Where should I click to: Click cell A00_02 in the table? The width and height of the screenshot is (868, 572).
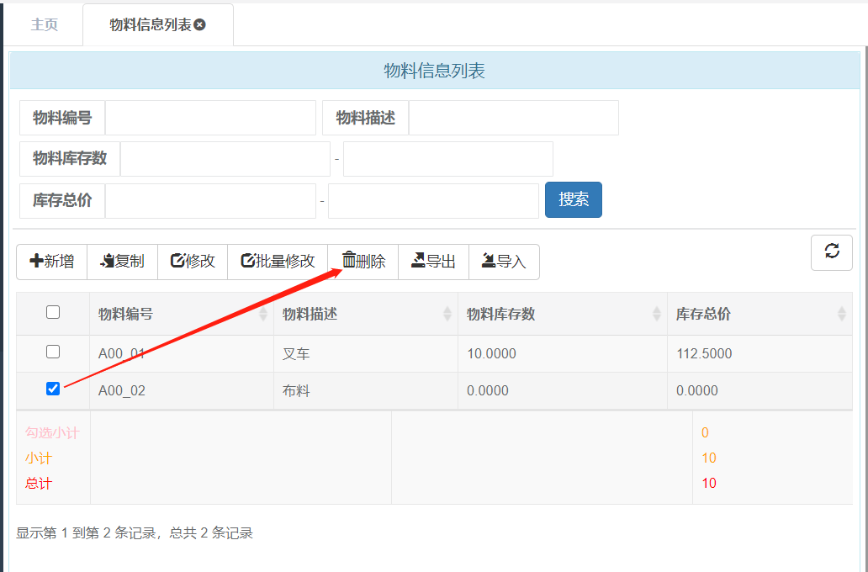(182, 391)
